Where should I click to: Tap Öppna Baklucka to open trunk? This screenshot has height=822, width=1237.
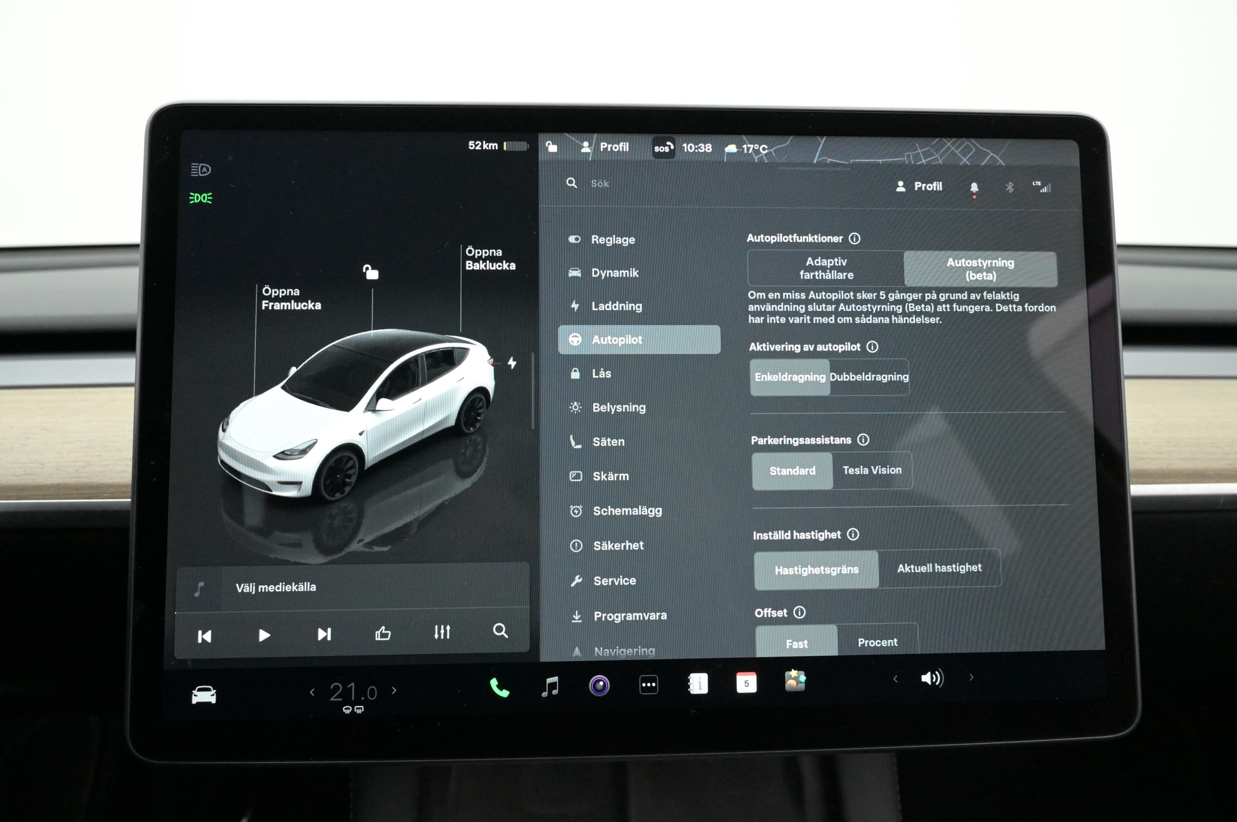coord(490,259)
